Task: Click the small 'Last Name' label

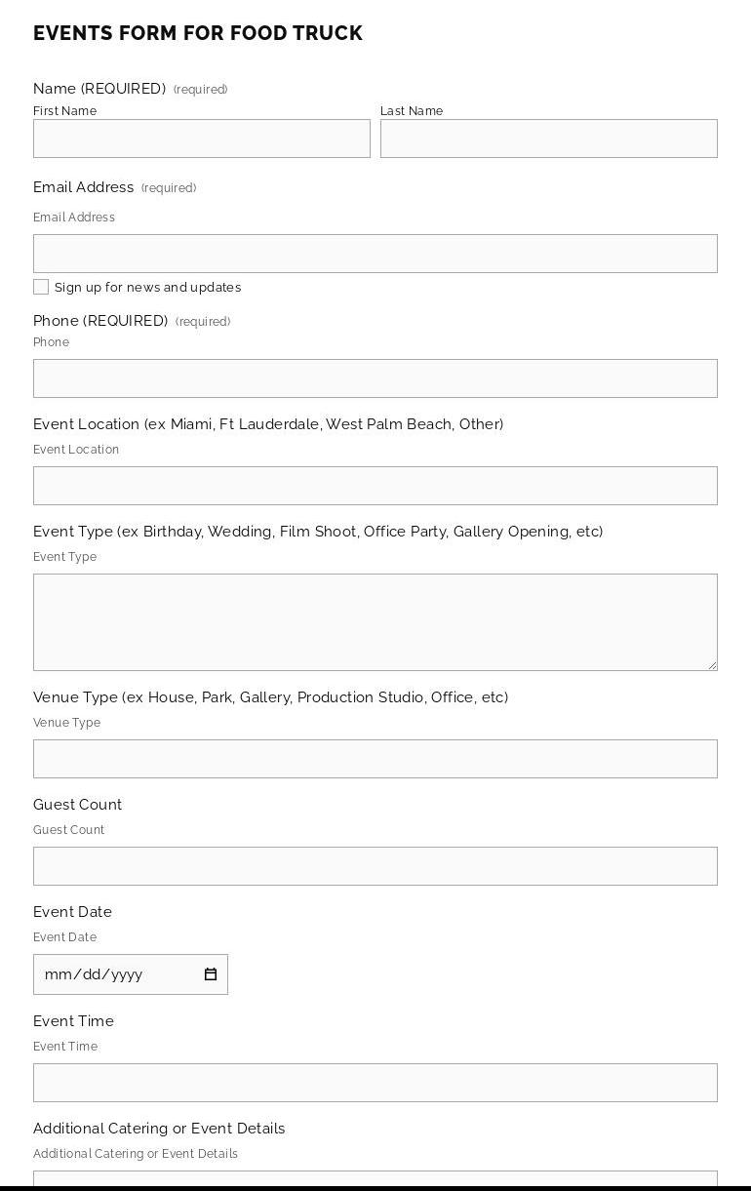Action: (412, 111)
